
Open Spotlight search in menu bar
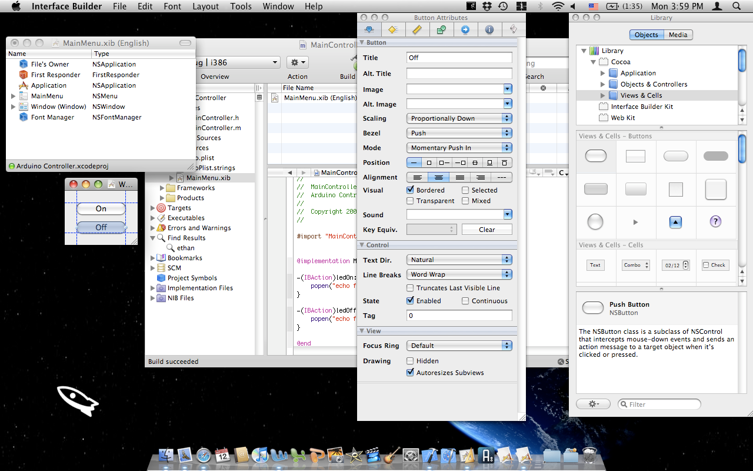737,6
